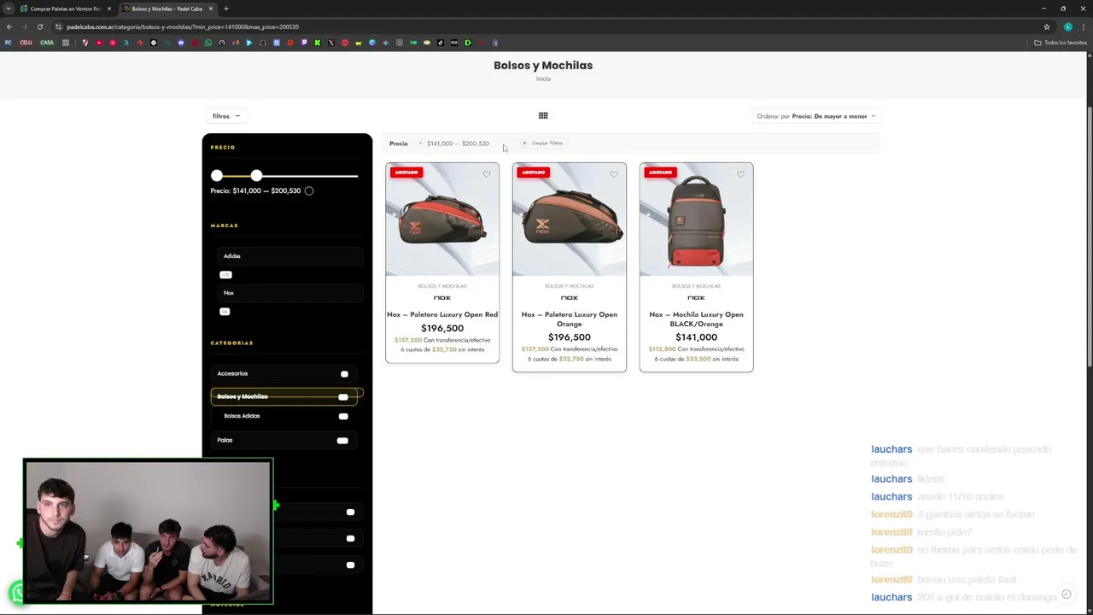This screenshot has width=1093, height=615.
Task: Click the $141,000 price of the Mochila
Action: (697, 337)
